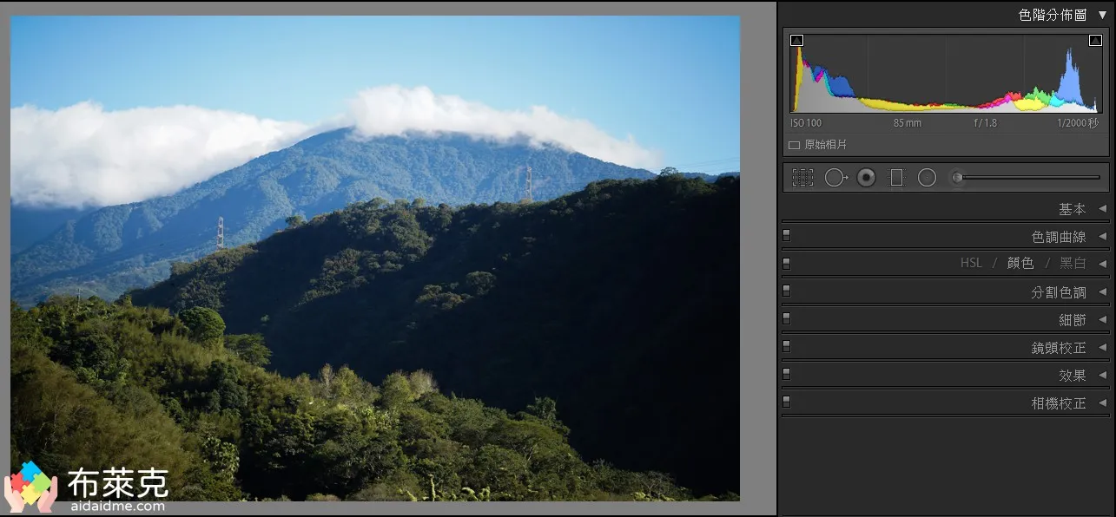Select the Spot Removal tool icon

(835, 178)
